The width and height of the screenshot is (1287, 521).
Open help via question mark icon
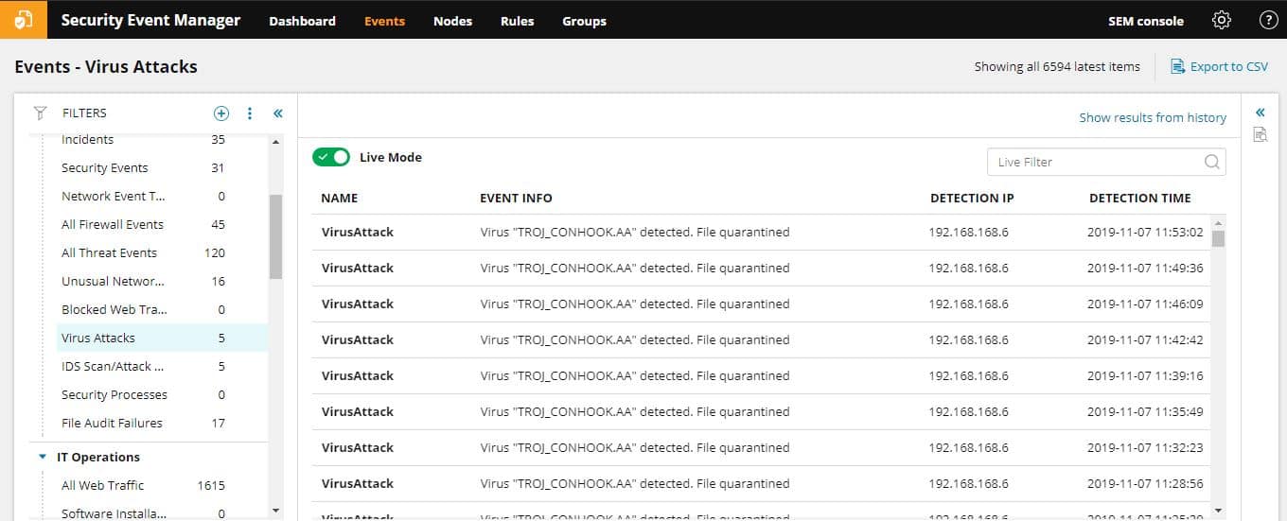pyautogui.click(x=1268, y=20)
